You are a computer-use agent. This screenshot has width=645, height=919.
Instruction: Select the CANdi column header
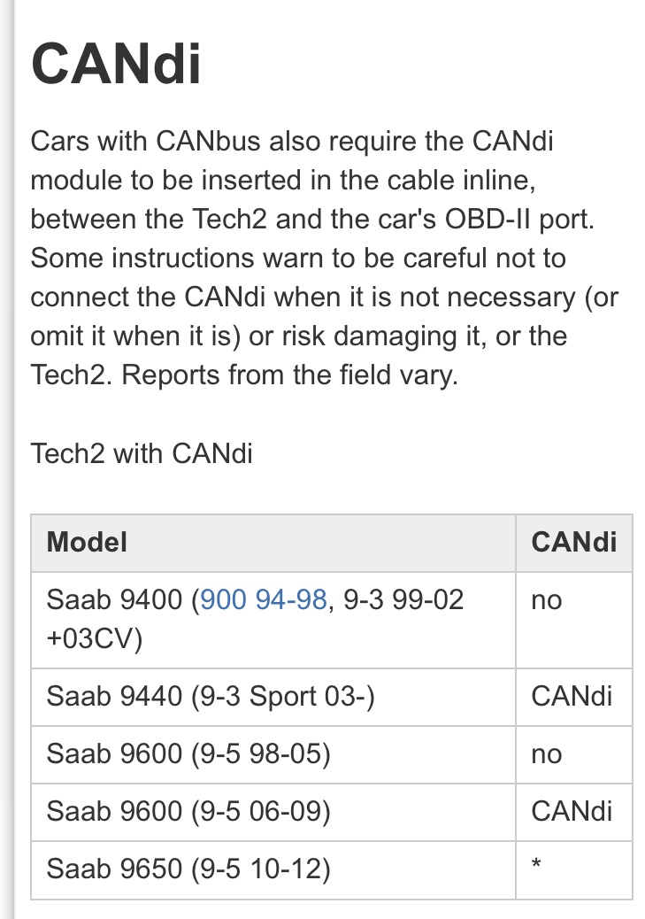point(574,543)
